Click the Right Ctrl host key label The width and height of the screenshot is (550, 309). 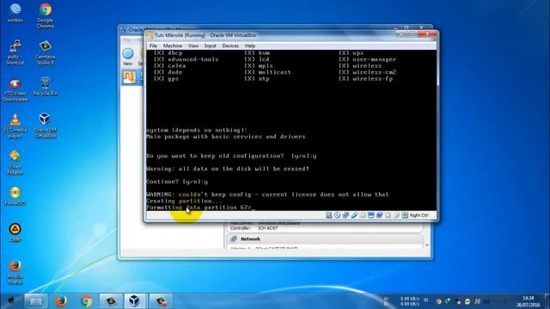tap(419, 215)
